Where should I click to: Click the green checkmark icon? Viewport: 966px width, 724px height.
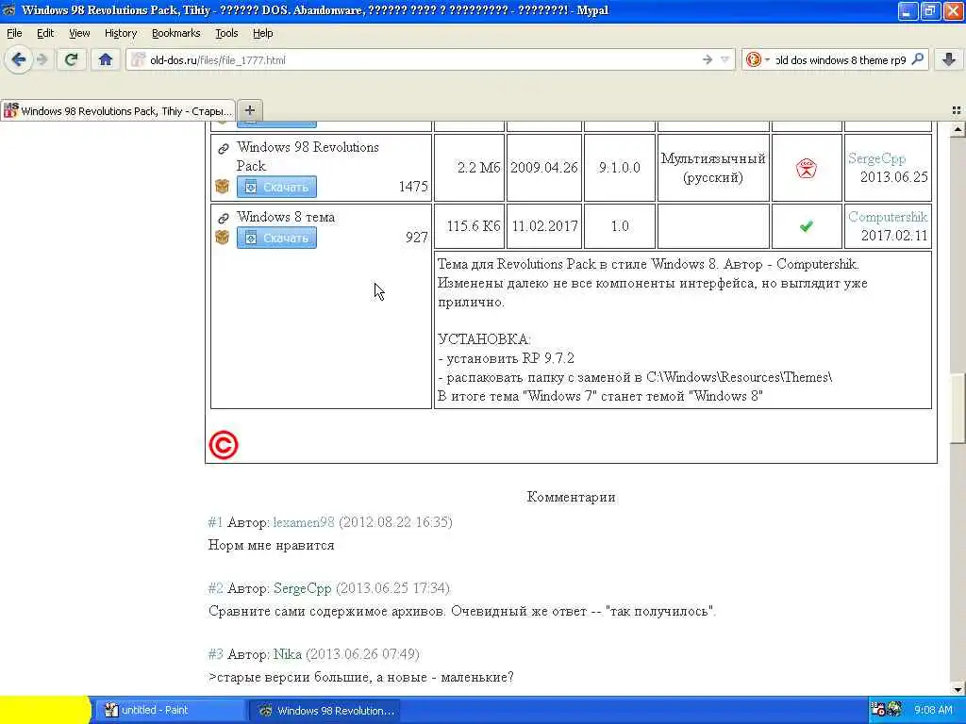806,226
